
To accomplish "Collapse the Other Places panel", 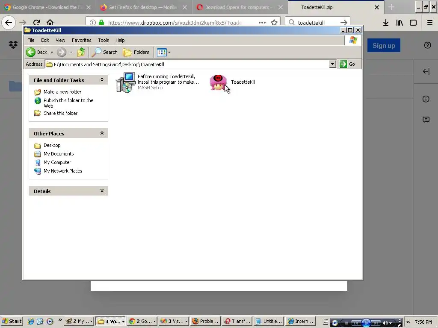I will tap(102, 133).
